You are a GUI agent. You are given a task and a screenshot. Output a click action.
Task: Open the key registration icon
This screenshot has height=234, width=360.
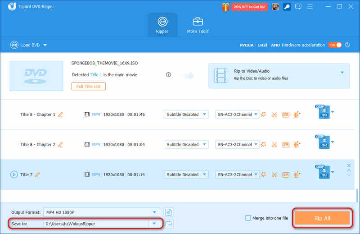tap(287, 7)
